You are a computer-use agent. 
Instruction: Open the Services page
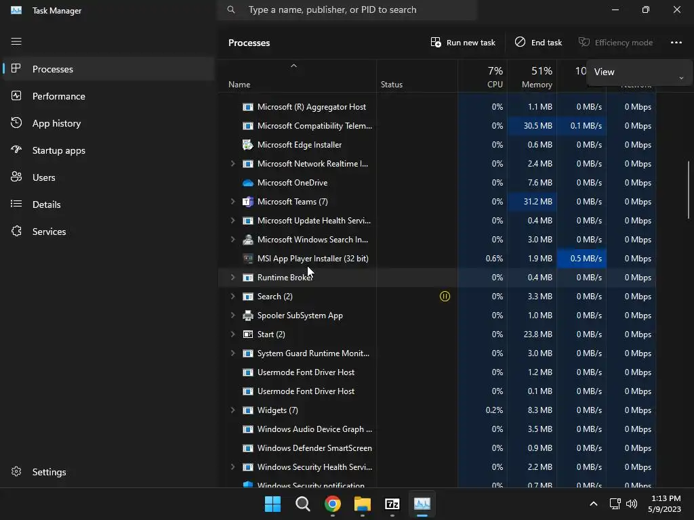(x=108, y=232)
